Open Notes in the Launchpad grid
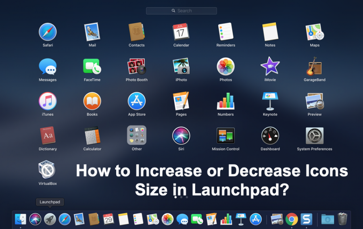Image resolution: width=363 pixels, height=229 pixels. (270, 32)
